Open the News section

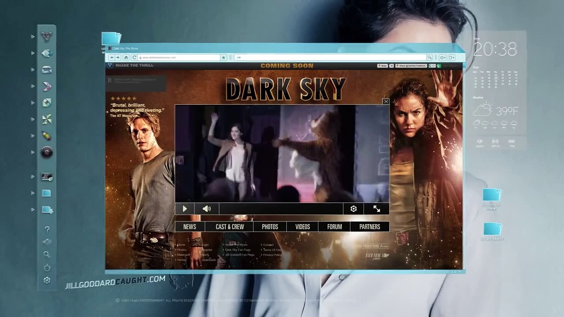pos(189,227)
